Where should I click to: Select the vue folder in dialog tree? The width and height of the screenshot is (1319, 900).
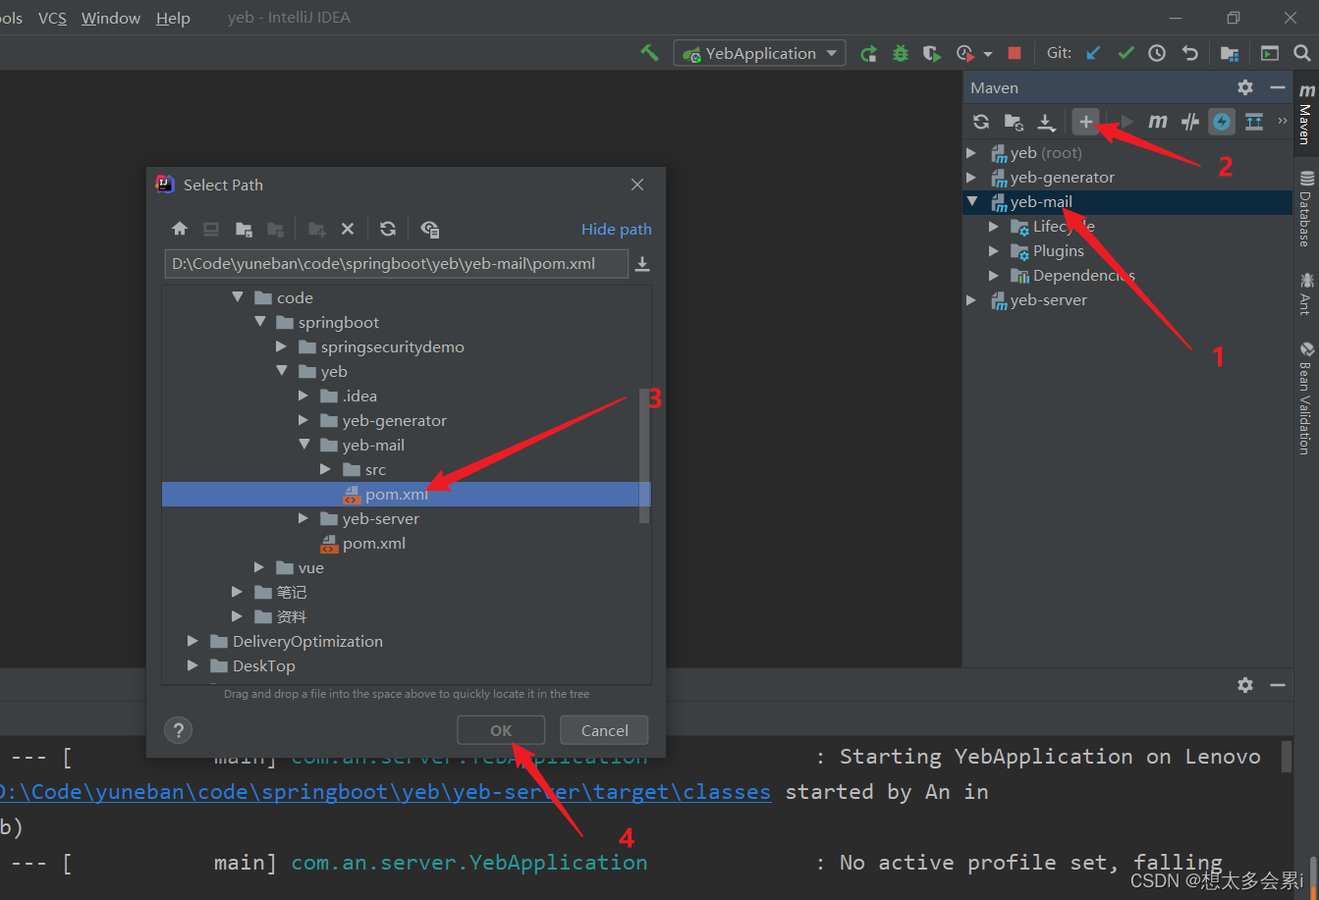(310, 567)
